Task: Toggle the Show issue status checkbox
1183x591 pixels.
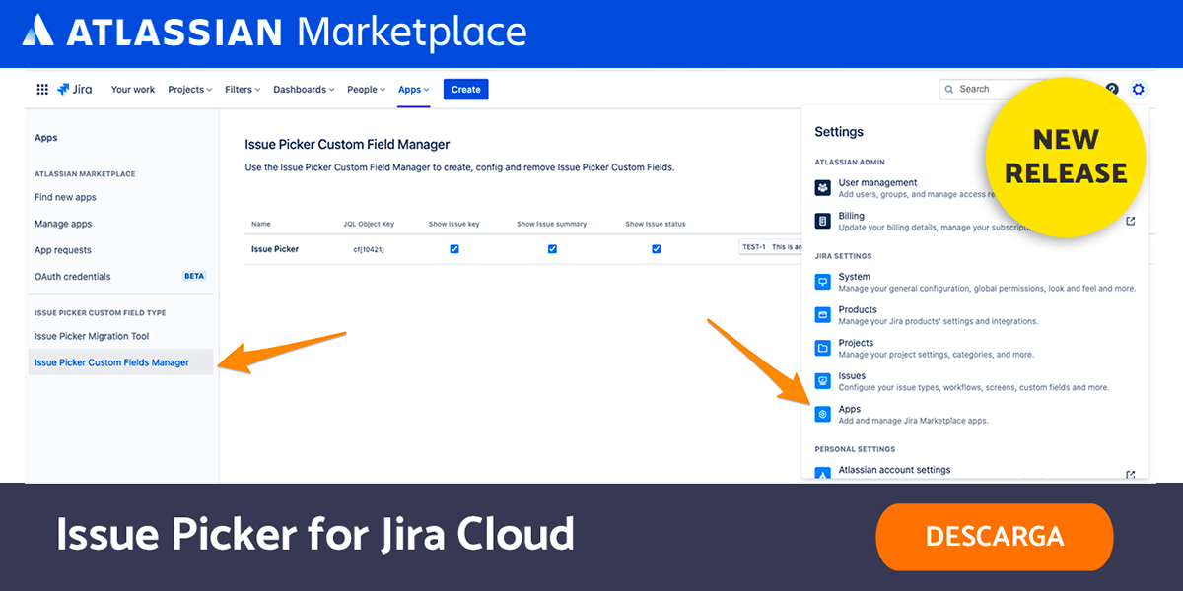Action: pyautogui.click(x=656, y=249)
